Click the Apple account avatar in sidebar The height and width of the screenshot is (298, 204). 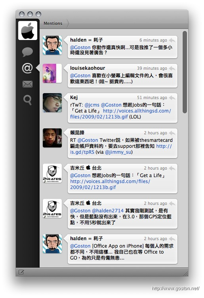click(x=28, y=31)
